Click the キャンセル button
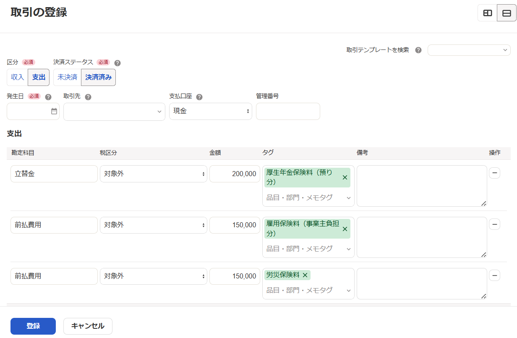 tap(88, 326)
